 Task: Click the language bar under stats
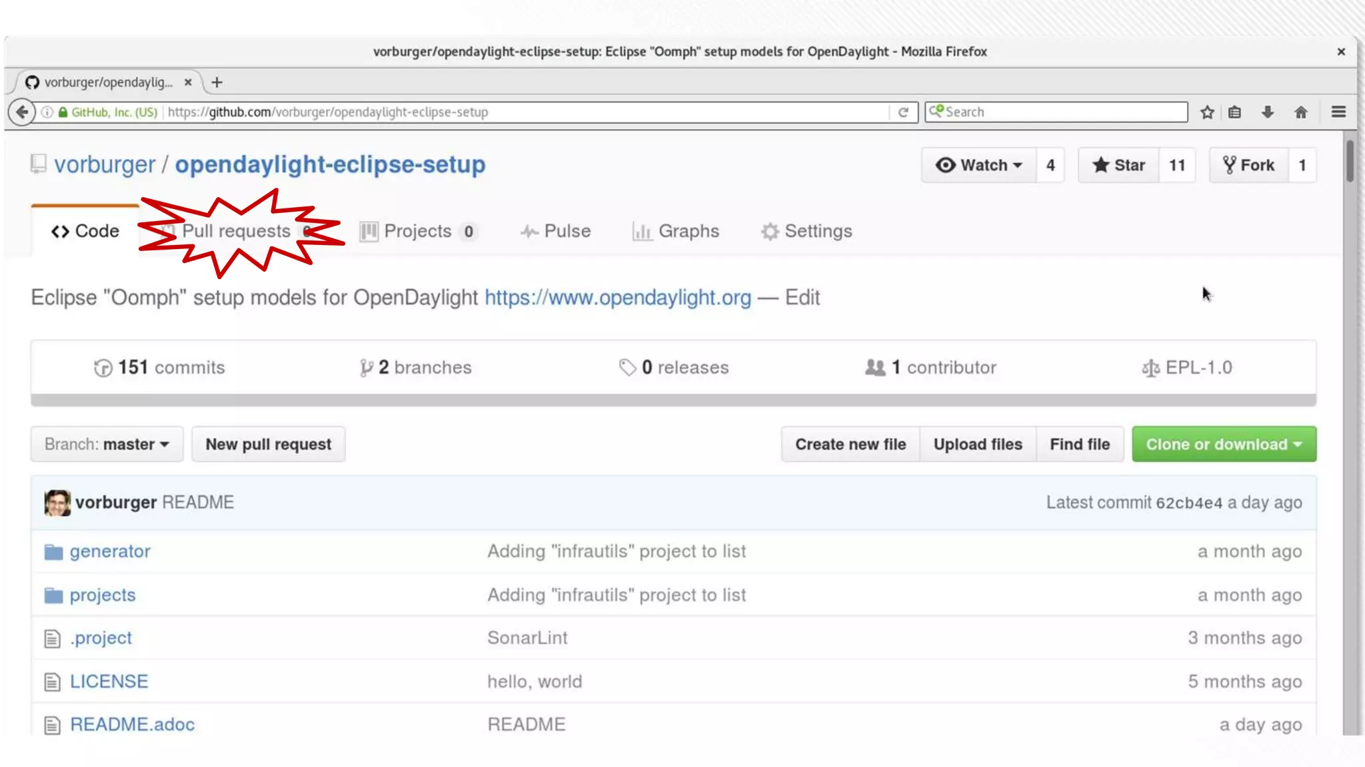[673, 400]
